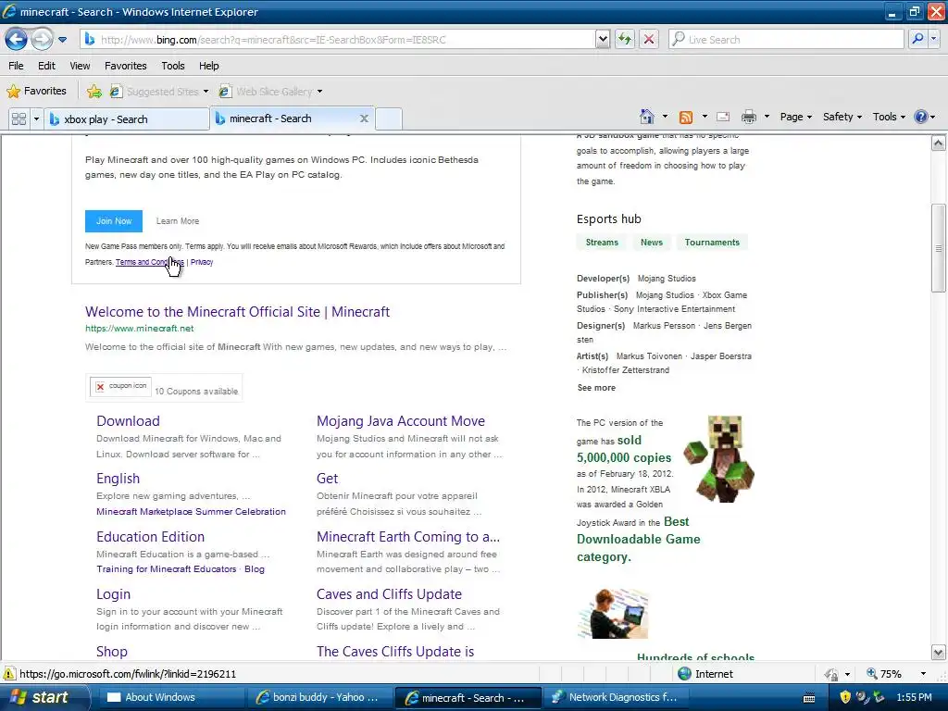Open the Tools command bar menu
The image size is (948, 711).
click(889, 117)
